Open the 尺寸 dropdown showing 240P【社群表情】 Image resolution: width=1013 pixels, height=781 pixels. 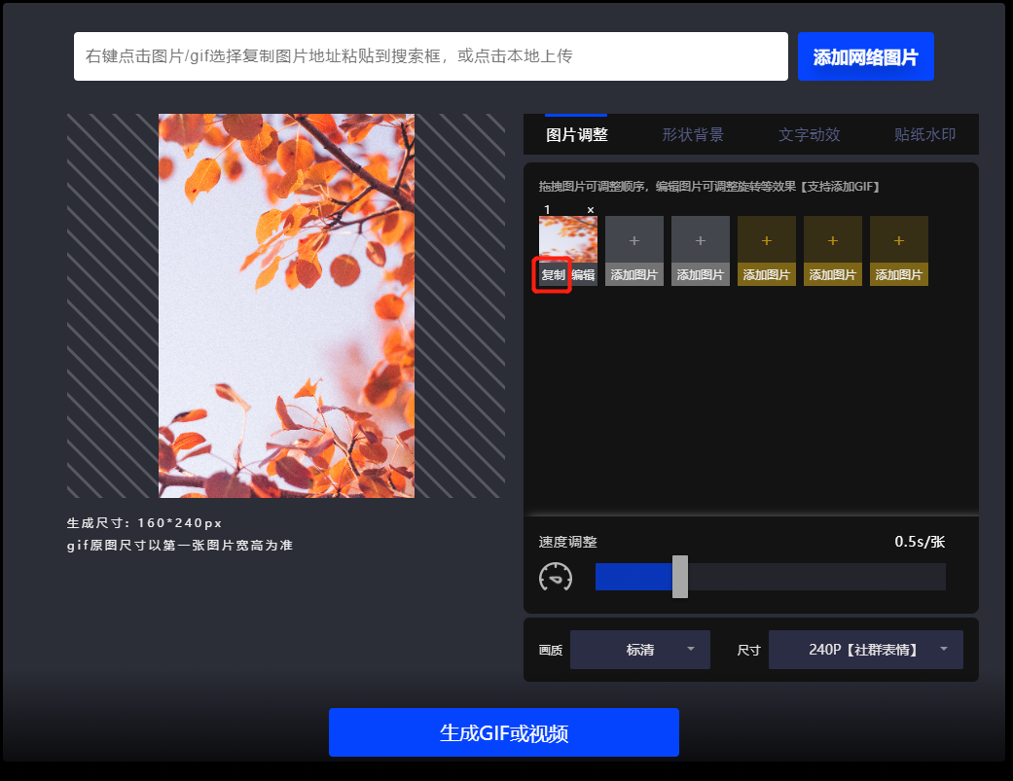click(x=865, y=649)
